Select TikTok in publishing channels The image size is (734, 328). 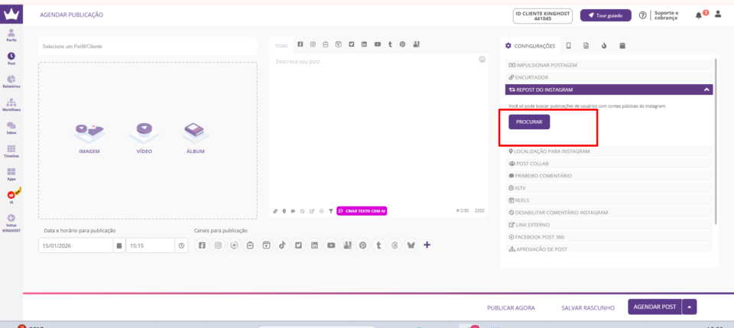coord(282,245)
